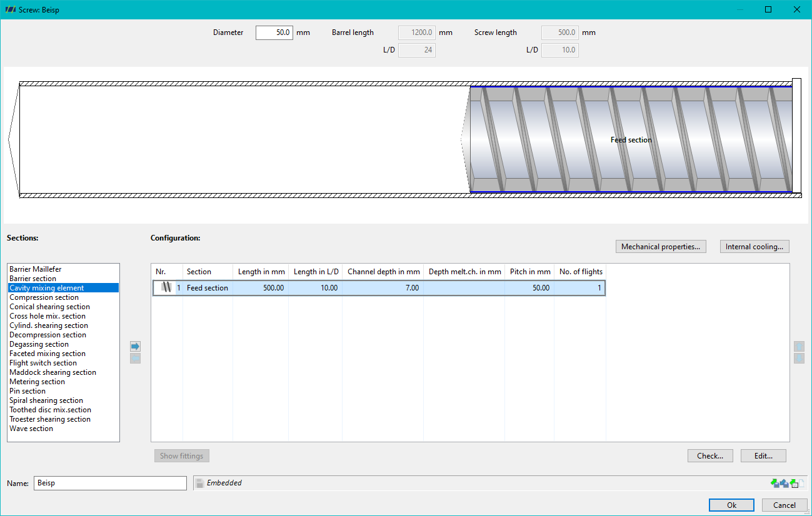
Task: Click the blank document icon near Embedded
Action: click(801, 483)
